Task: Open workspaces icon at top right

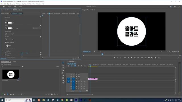Action: click(x=171, y=7)
